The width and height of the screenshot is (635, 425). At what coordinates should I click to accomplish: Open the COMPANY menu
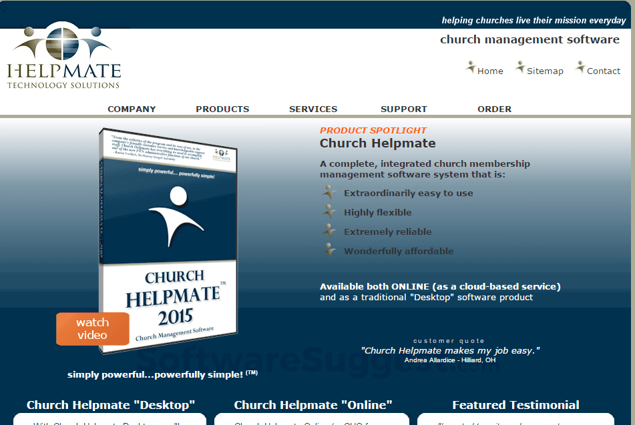132,109
